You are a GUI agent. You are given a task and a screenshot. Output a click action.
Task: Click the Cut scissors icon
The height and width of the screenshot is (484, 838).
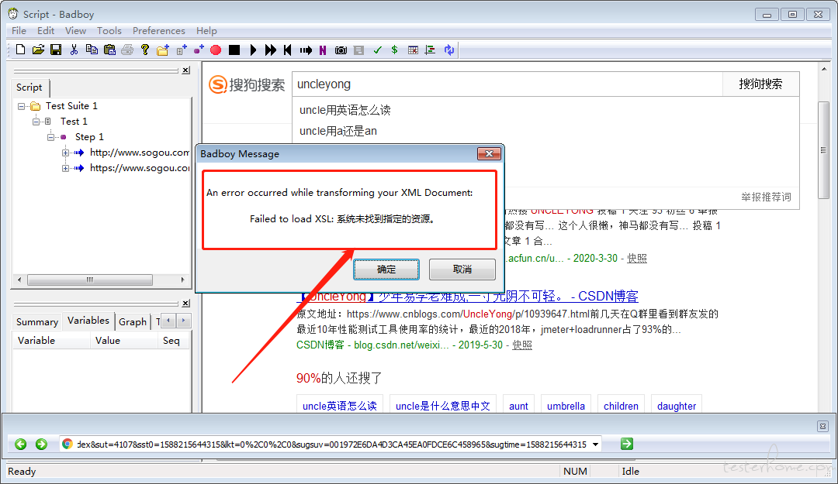[74, 50]
